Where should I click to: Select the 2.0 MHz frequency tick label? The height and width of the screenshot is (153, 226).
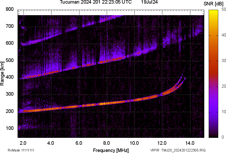23,143
